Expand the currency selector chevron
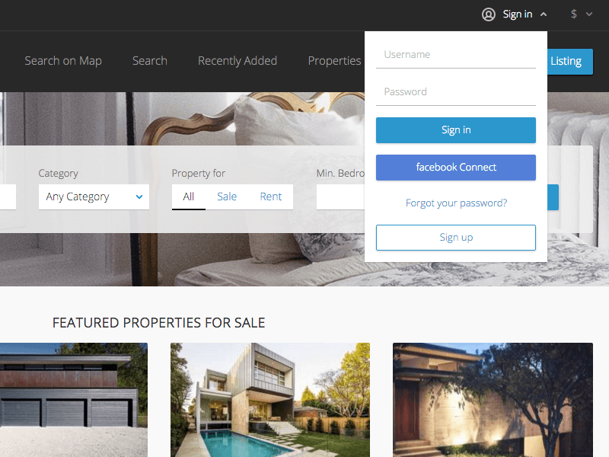This screenshot has width=609, height=457. 589,14
